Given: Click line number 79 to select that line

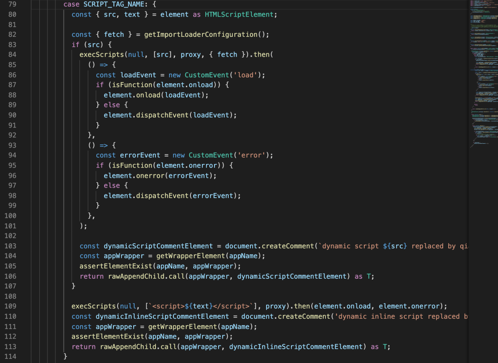Looking at the screenshot, I should (12, 4).
